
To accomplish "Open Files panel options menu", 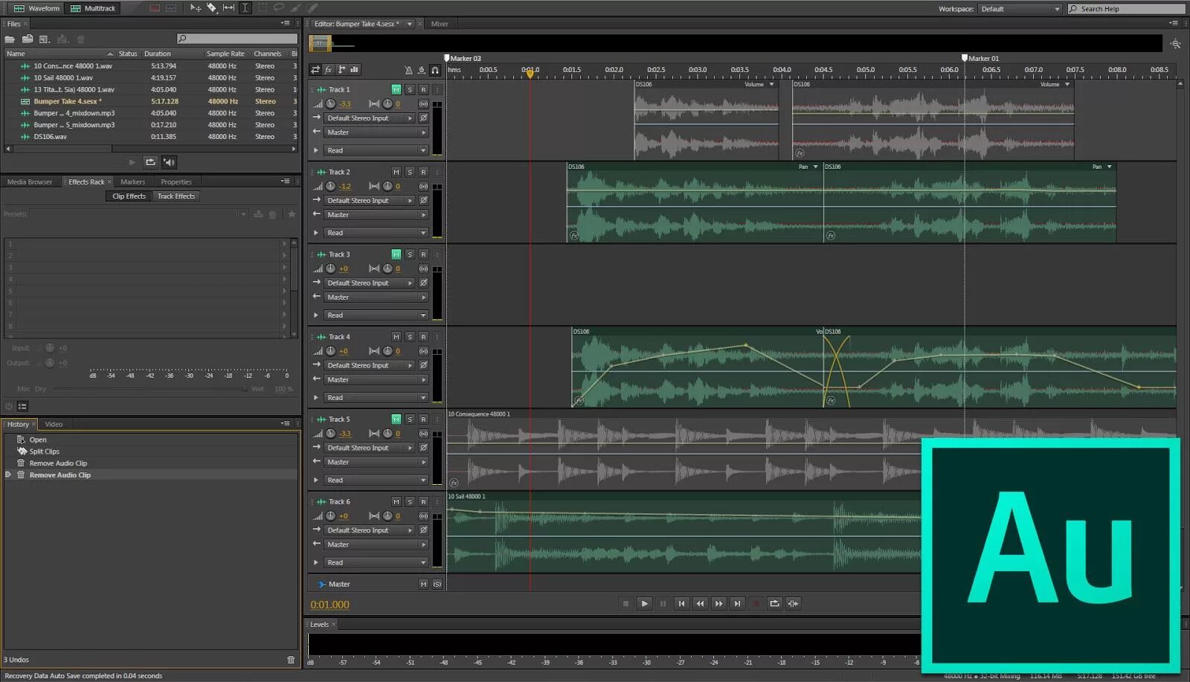I will pos(286,24).
